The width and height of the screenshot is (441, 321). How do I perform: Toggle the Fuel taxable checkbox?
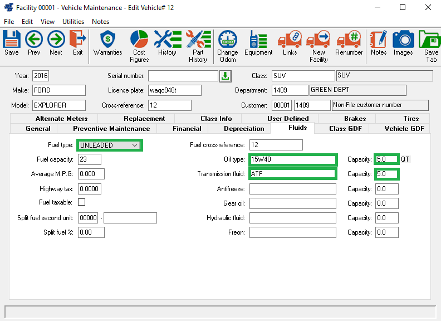(x=82, y=202)
